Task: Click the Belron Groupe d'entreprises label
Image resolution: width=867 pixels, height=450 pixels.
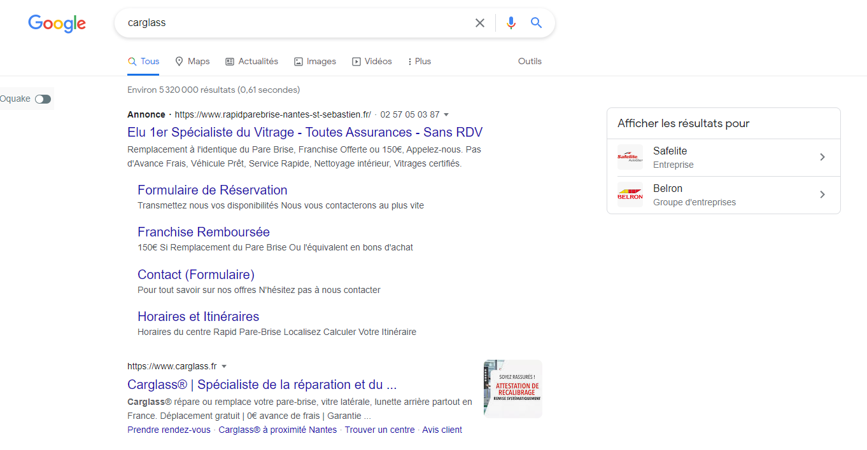Action: point(694,202)
